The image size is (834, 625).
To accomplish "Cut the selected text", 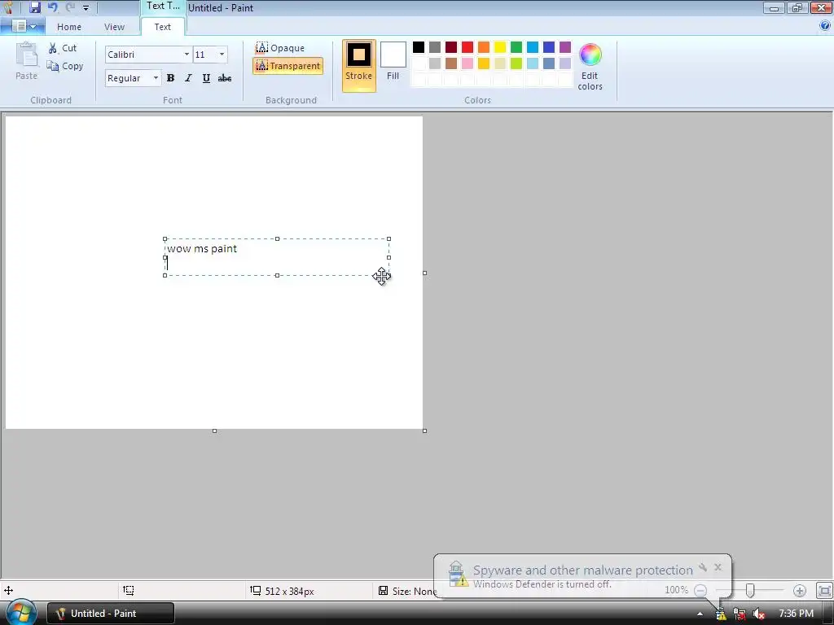I will click(x=63, y=48).
